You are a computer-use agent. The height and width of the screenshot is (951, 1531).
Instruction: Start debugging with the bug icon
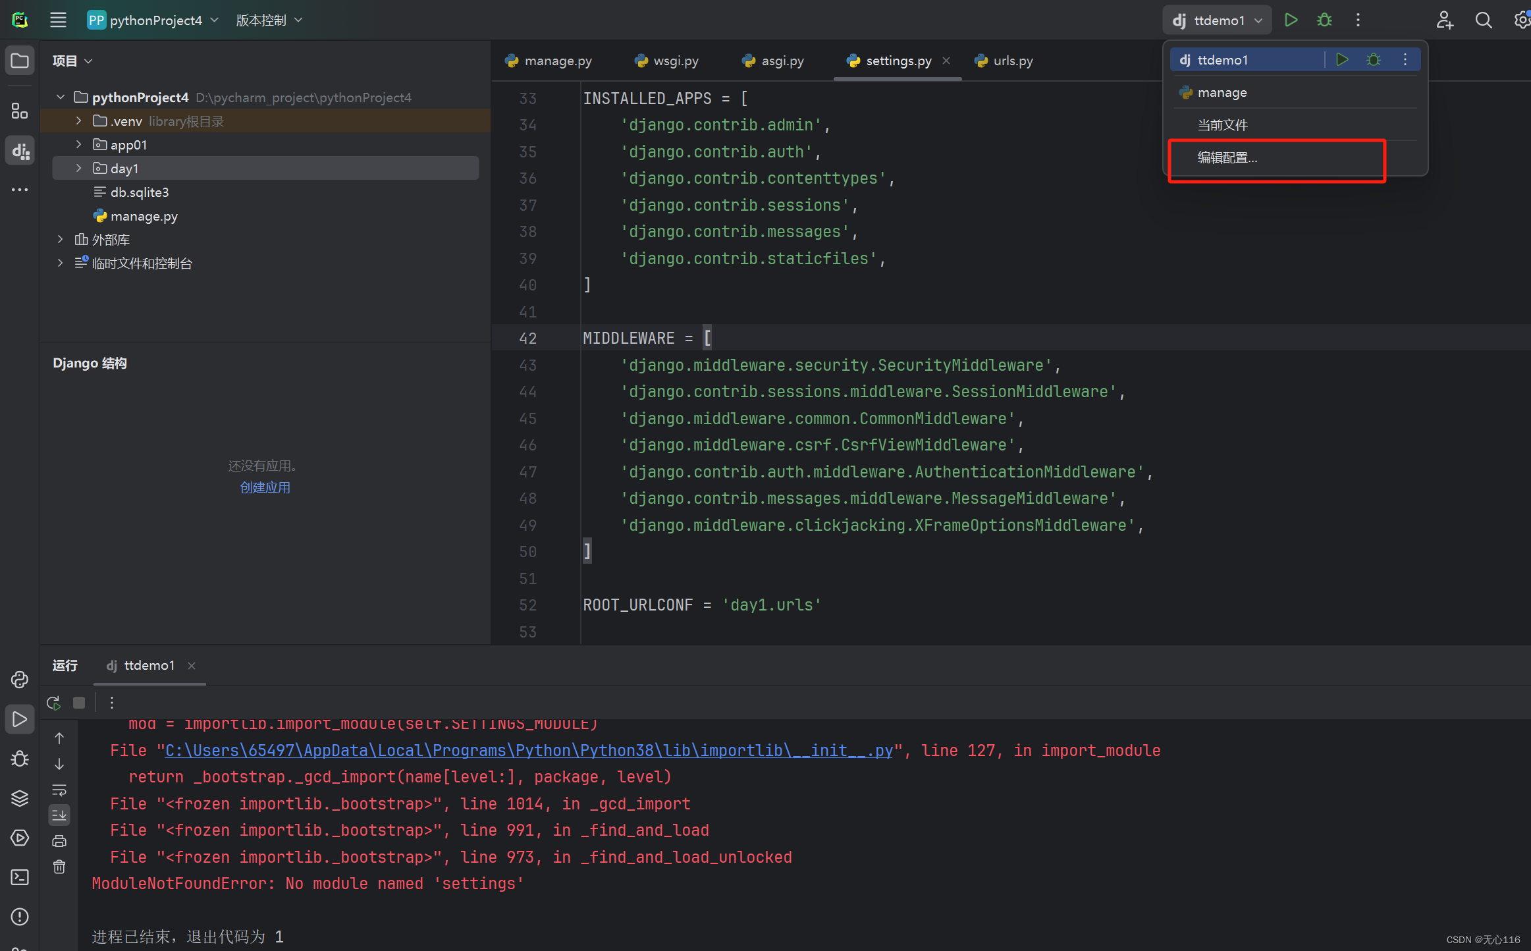point(1324,20)
